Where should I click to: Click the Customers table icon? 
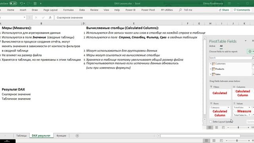(214, 64)
